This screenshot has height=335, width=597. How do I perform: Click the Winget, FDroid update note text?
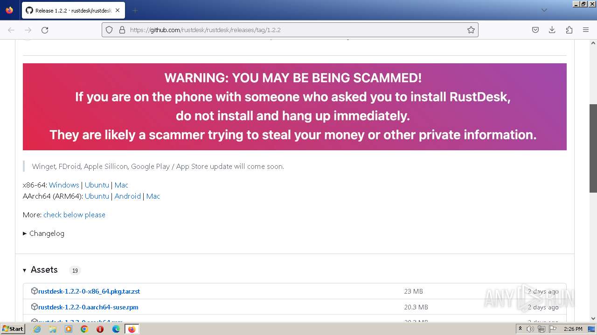[x=158, y=166]
